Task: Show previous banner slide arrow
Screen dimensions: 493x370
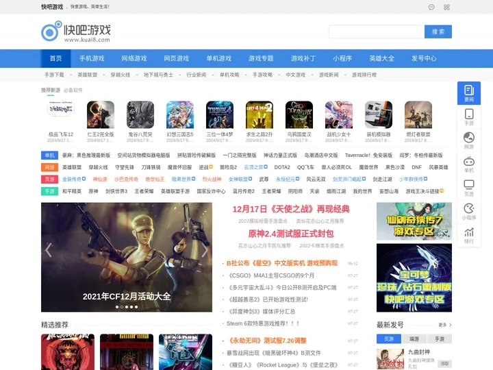Action: click(49, 250)
